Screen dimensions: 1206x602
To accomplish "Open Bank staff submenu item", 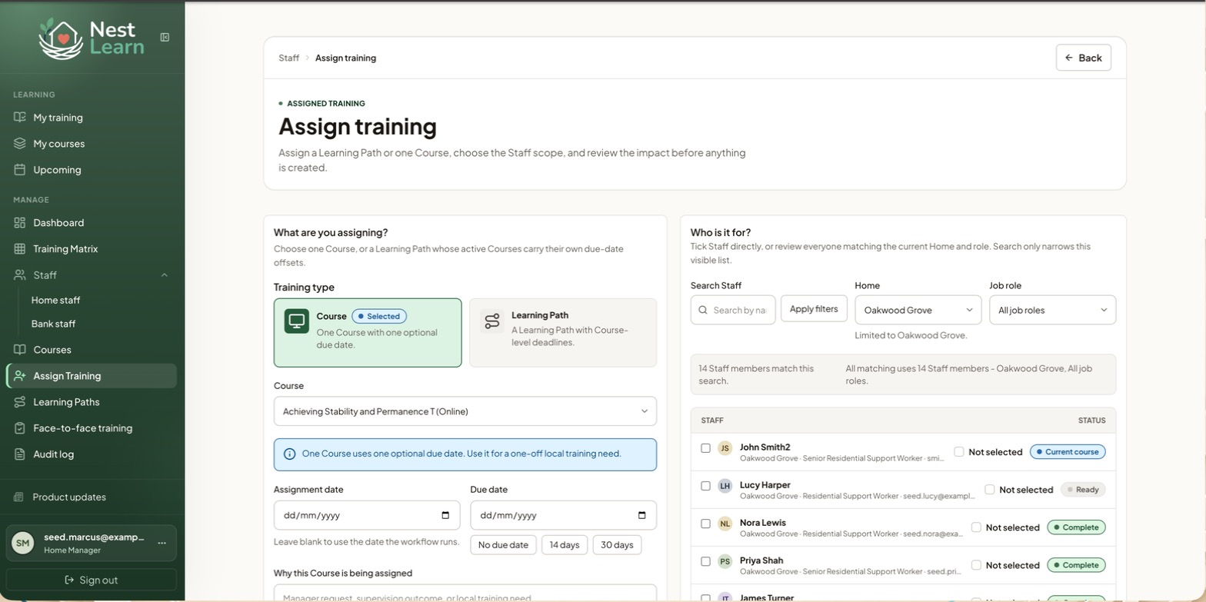I will pos(53,324).
